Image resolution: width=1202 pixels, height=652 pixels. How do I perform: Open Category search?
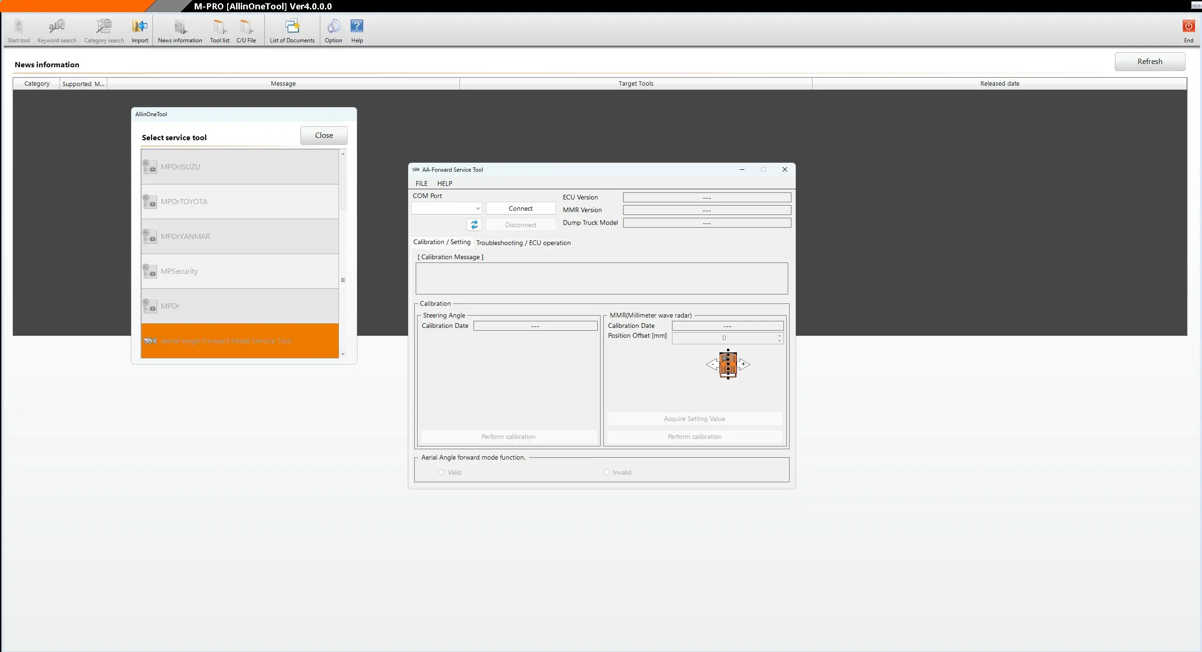[x=104, y=30]
